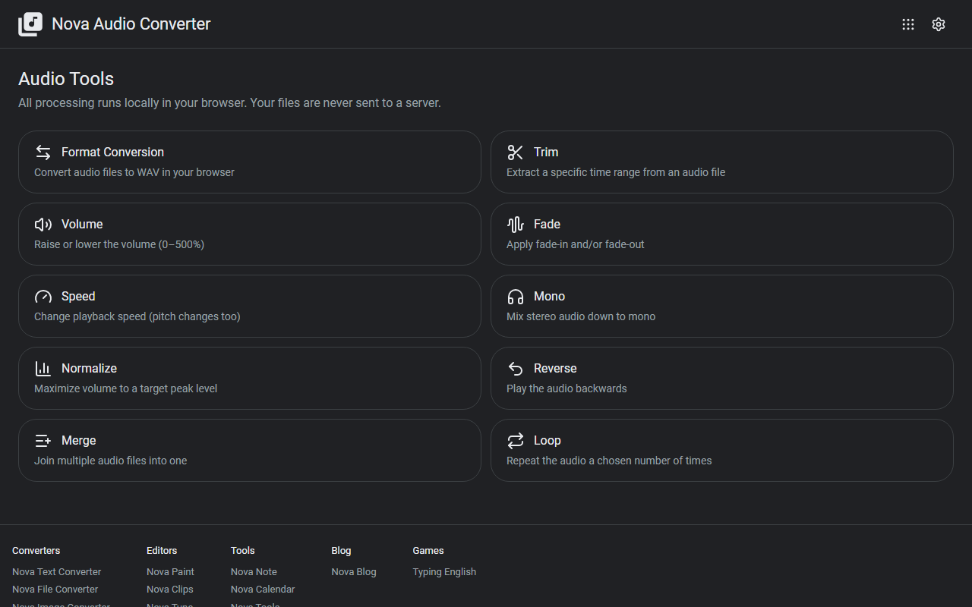Open Nova Note footer link

pos(254,572)
